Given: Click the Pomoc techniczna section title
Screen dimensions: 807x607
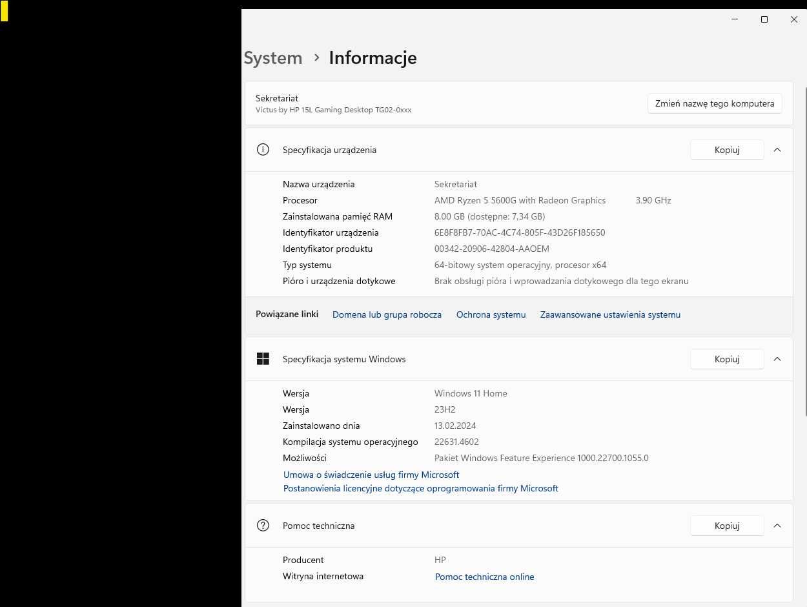Looking at the screenshot, I should coord(318,526).
